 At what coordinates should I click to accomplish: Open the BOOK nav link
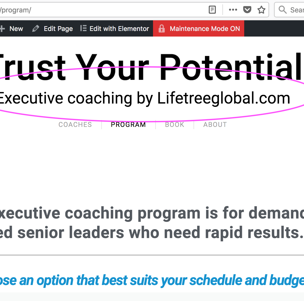[175, 125]
